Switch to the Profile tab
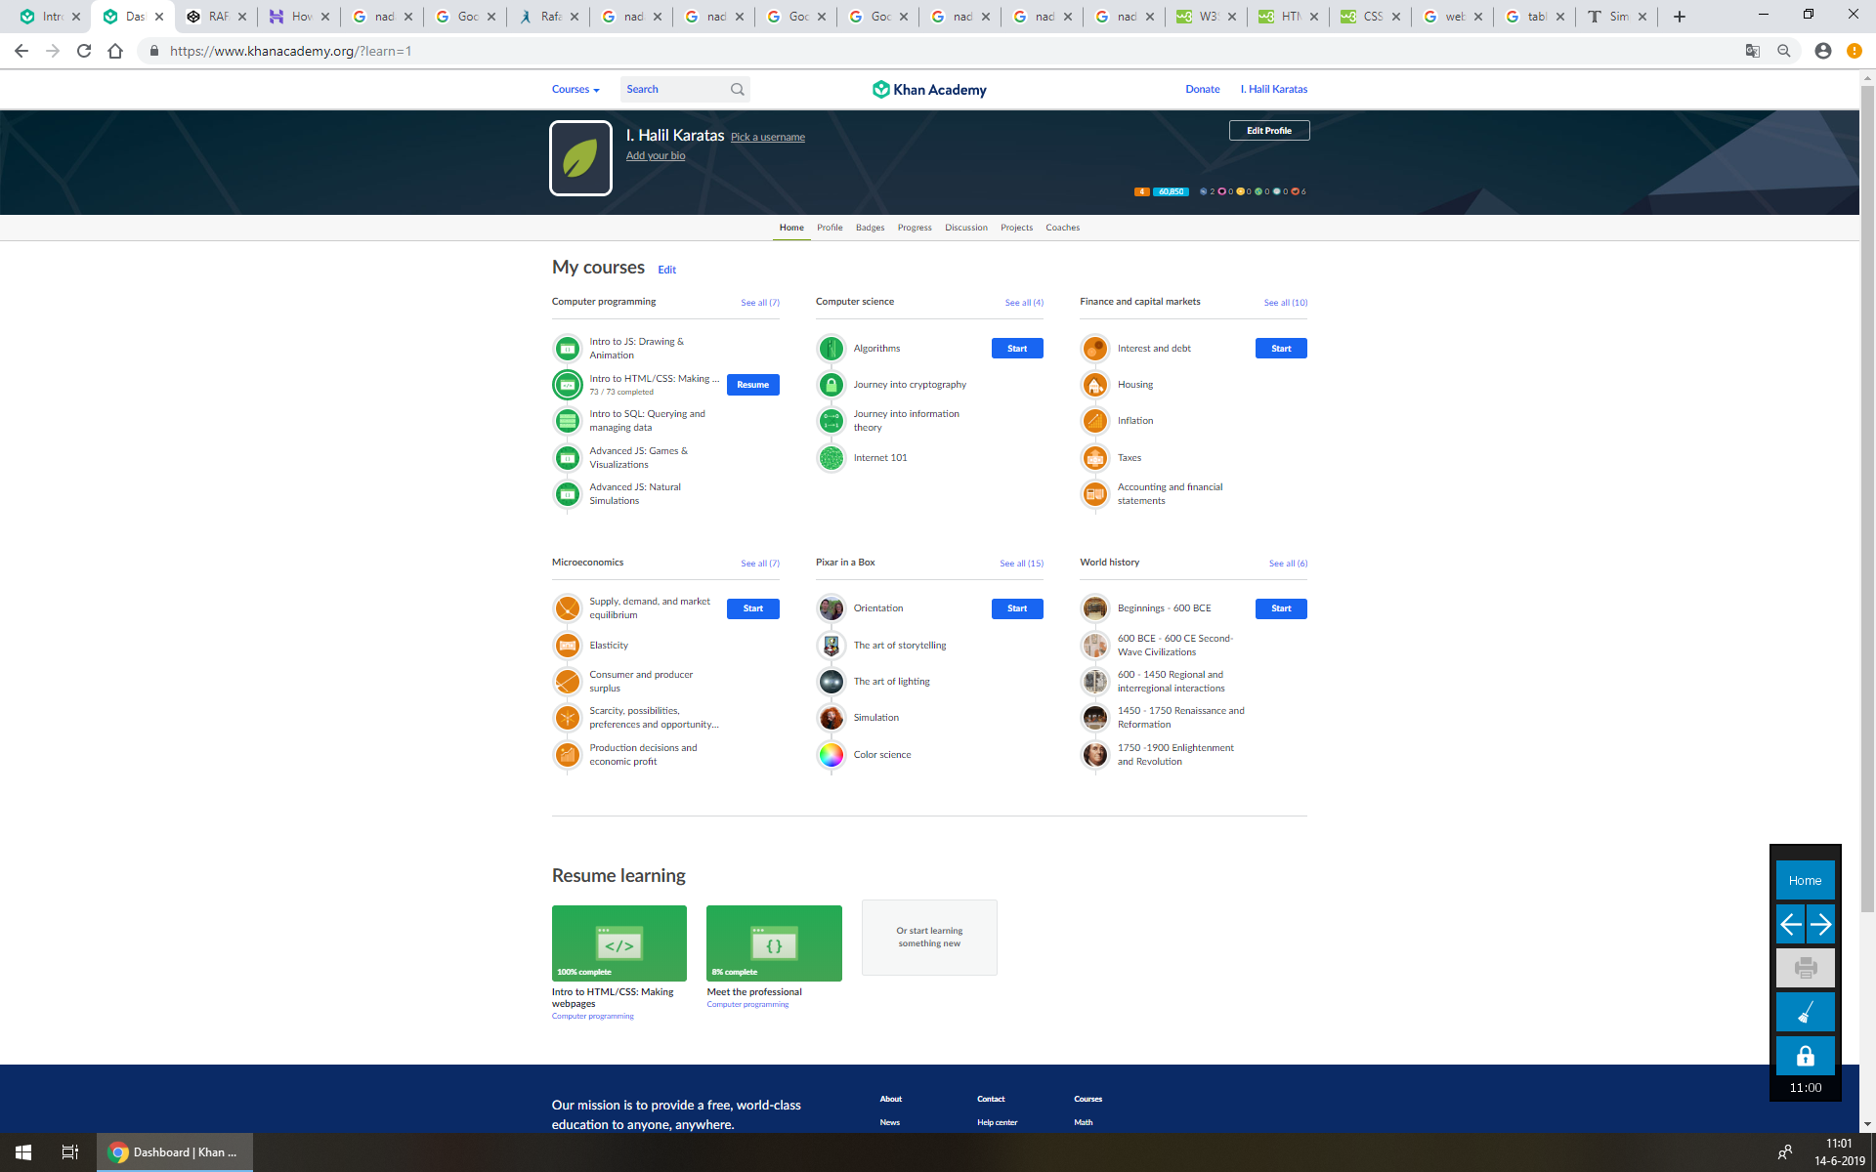Image resolution: width=1876 pixels, height=1172 pixels. [830, 228]
